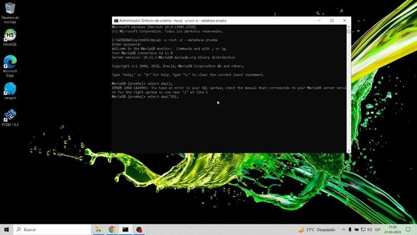The width and height of the screenshot is (417, 235).
Task: Open the volume speaker tray icon
Action: click(x=369, y=229)
